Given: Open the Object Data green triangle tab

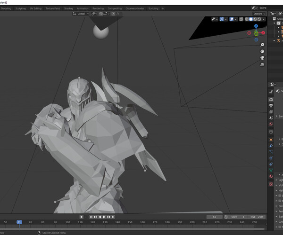Looking at the screenshot, I should point(271,169).
